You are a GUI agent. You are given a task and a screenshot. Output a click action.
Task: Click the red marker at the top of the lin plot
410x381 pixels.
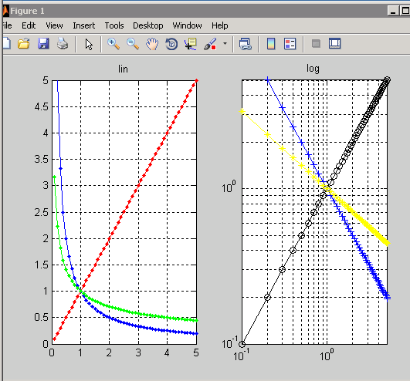click(x=197, y=81)
